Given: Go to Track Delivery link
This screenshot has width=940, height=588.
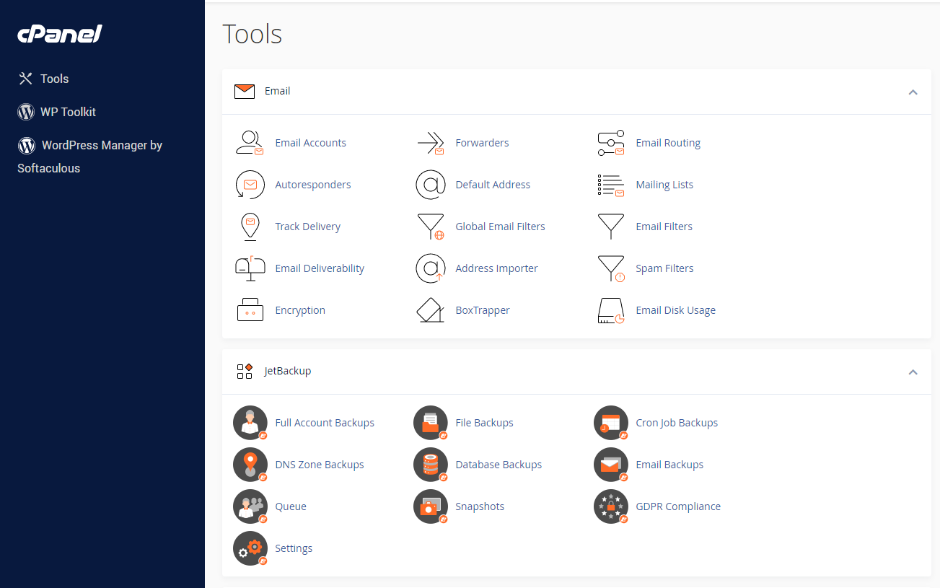Looking at the screenshot, I should (307, 227).
